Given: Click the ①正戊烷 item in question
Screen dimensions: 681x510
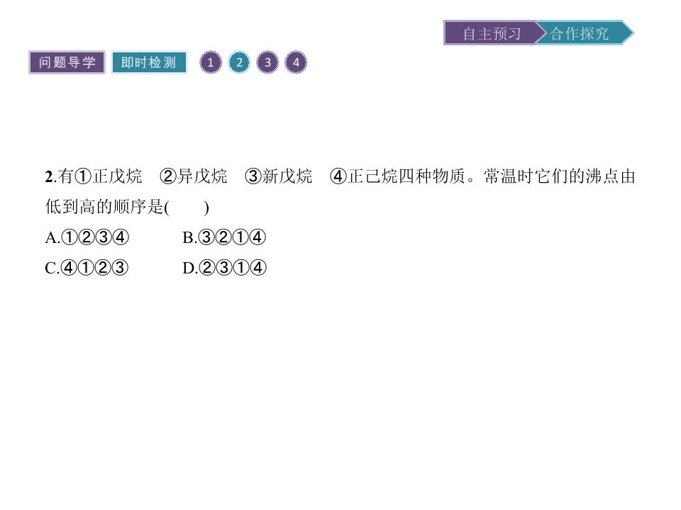Looking at the screenshot, I should point(109,176).
